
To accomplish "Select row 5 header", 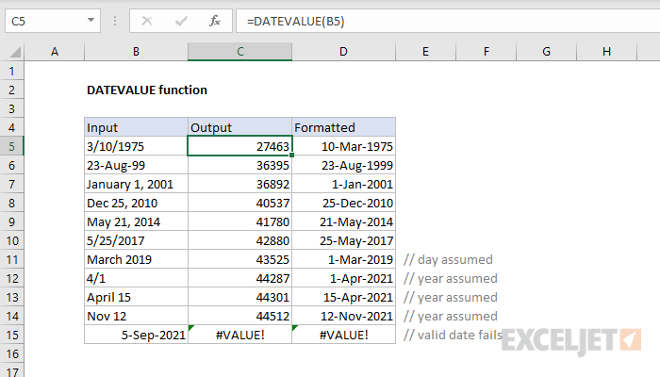I will pyautogui.click(x=12, y=146).
